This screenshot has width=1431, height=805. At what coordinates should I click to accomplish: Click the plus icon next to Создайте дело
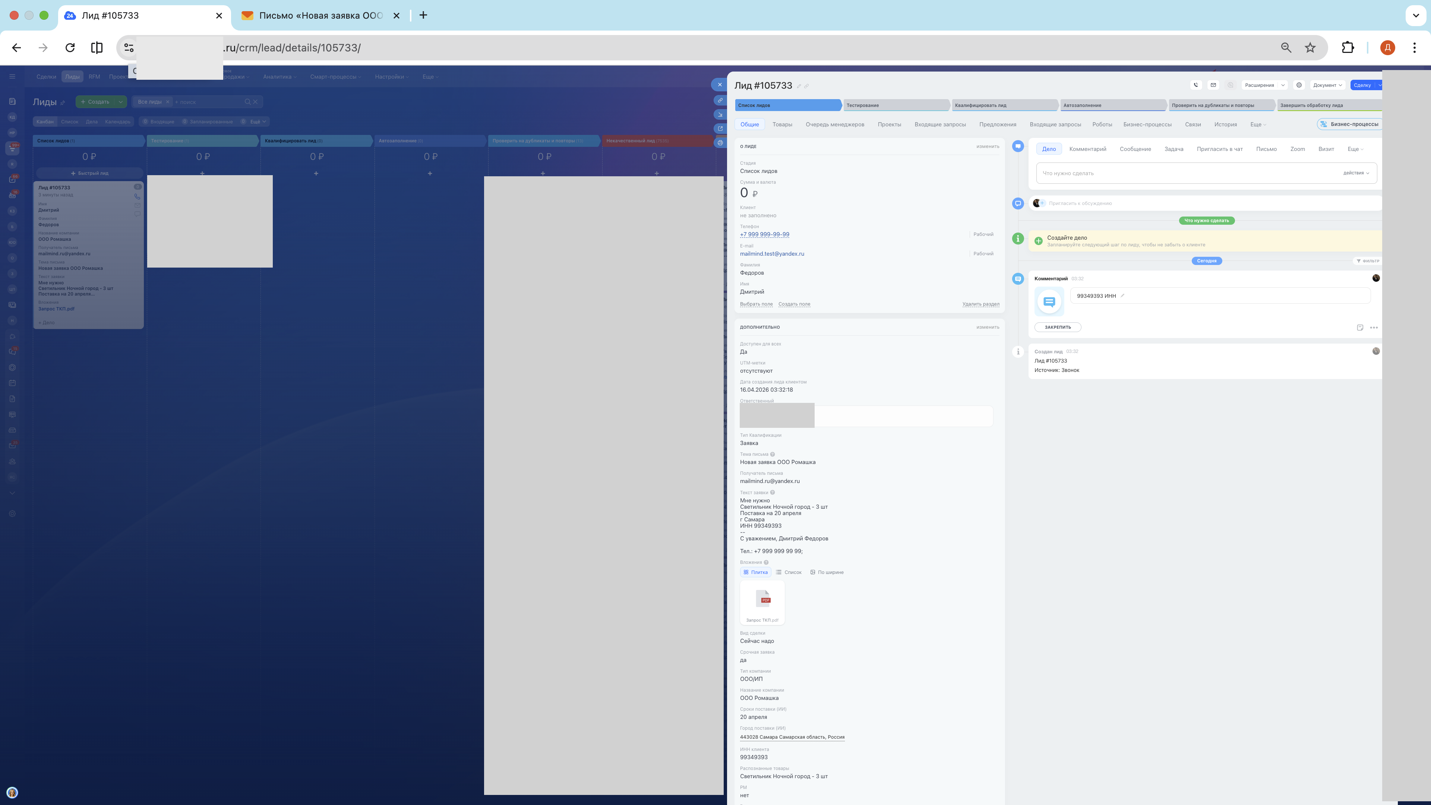click(1038, 240)
